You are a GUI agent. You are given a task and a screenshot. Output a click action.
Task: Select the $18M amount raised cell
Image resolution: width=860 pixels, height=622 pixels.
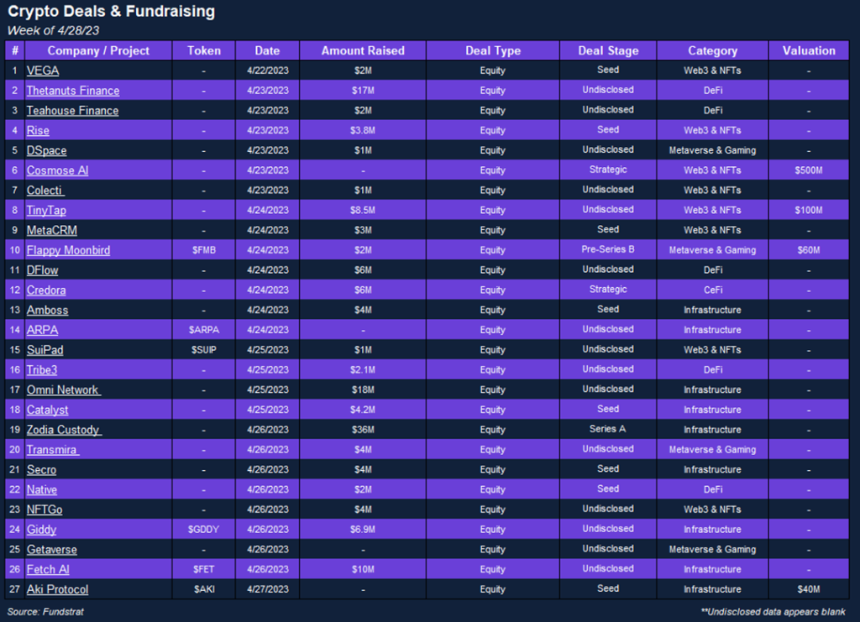point(363,390)
